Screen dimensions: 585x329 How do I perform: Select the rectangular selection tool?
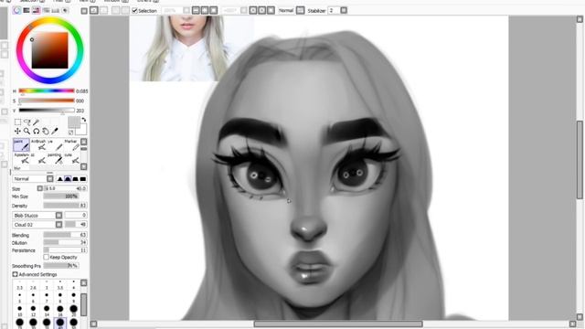[x=17, y=122]
